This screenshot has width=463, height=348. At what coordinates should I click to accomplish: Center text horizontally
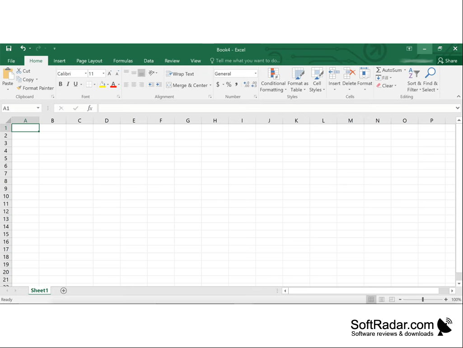click(x=134, y=85)
